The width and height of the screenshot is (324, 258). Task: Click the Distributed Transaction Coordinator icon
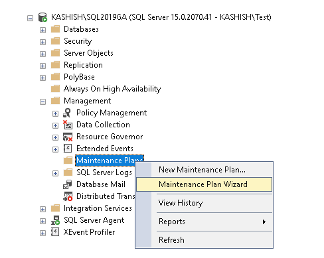click(x=68, y=196)
